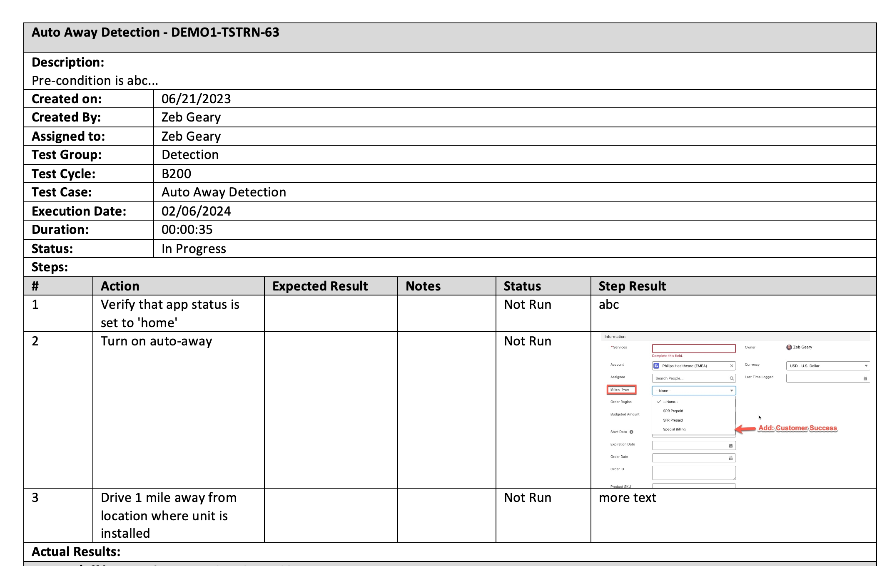Click the Philips Healthcare account icon
The image size is (887, 566).
(x=656, y=366)
